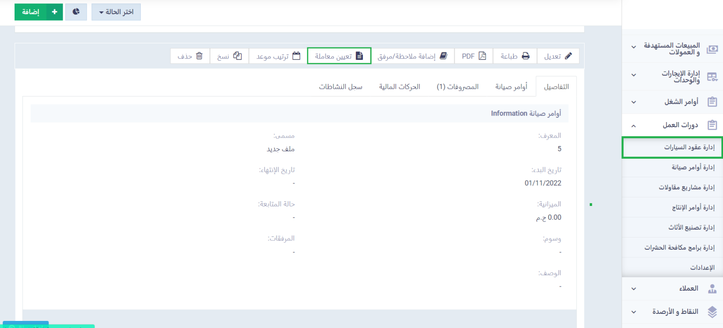Export the record using the PDF button
723x328 pixels.
pyautogui.click(x=473, y=56)
